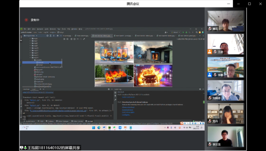
Task: Hide the Project panel with minus icon
Action: pyautogui.click(x=61, y=36)
